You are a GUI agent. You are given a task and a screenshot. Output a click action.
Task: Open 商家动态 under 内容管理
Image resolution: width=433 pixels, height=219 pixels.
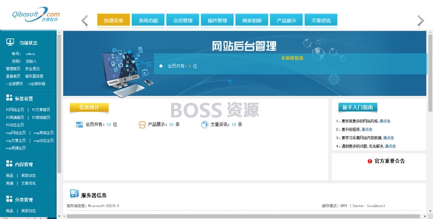click(28, 176)
